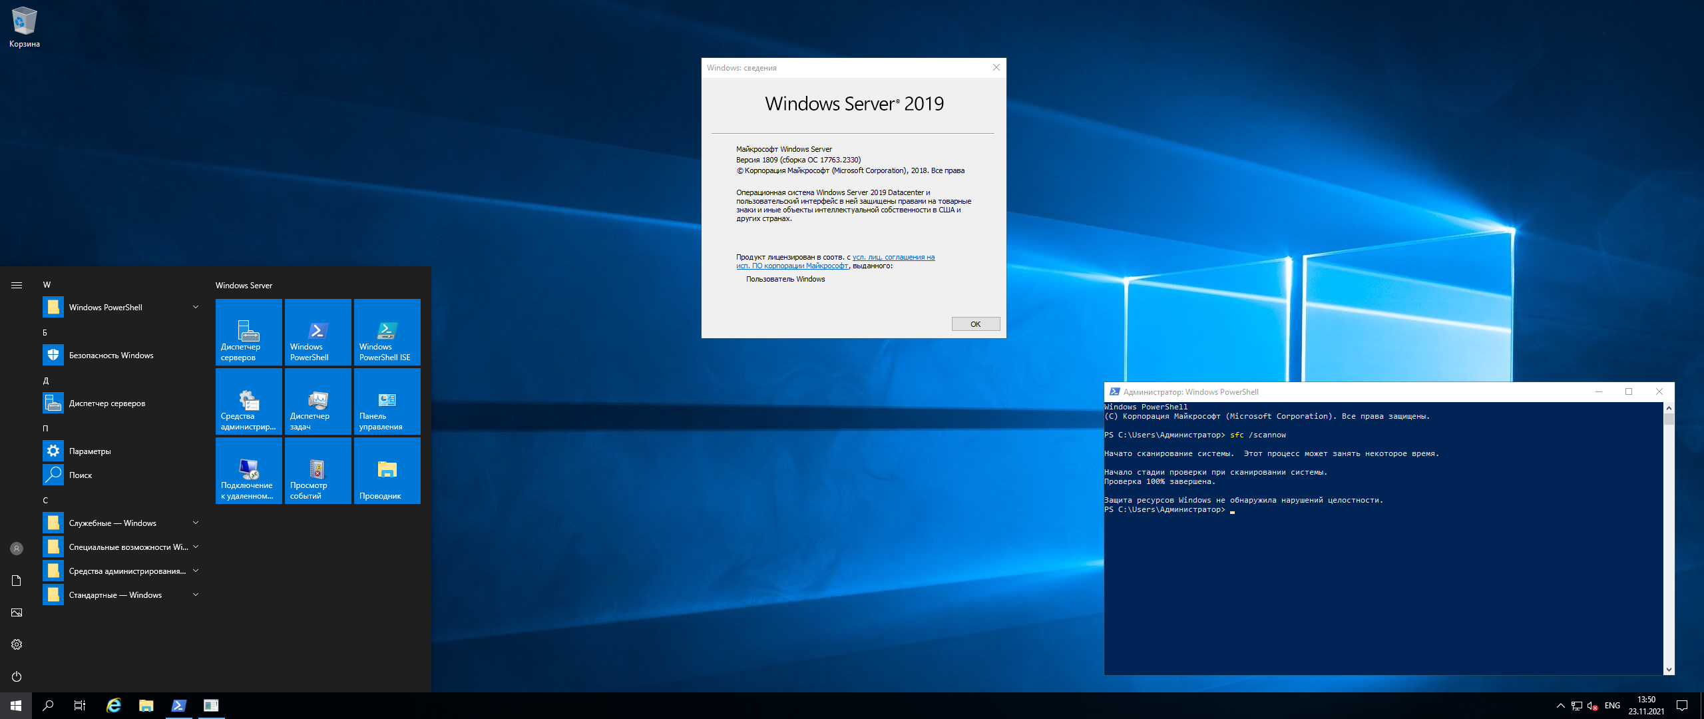Open Подключение к удаленному рабочему столу tile
Viewport: 1704px width, 719px height.
point(248,471)
